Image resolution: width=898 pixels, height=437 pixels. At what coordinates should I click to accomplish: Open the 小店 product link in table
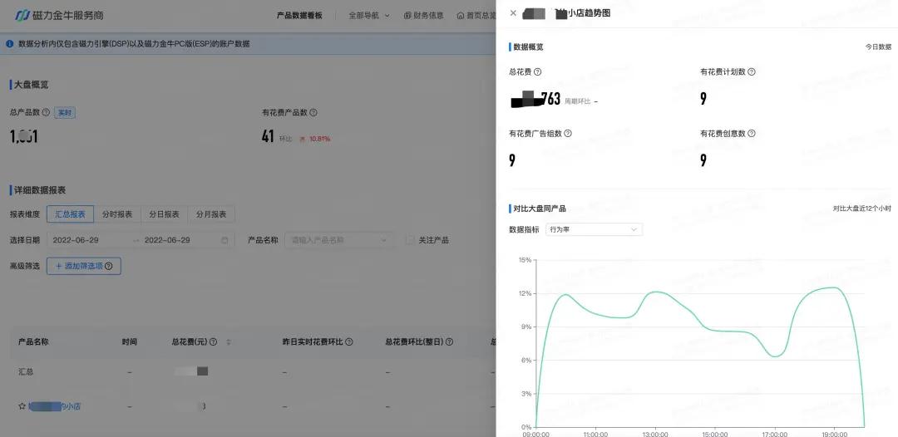pos(54,406)
